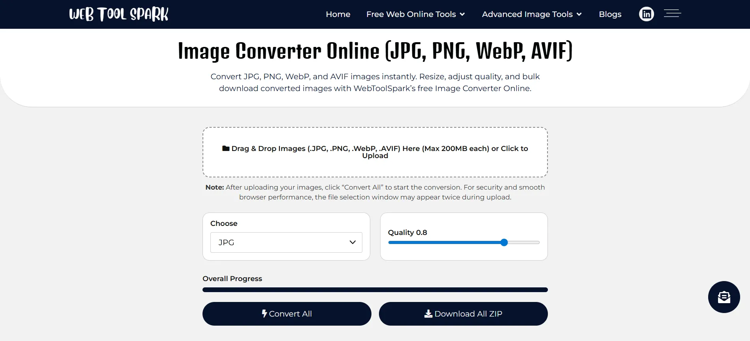
Task: Click the 'Note:' instruction text
Action: pos(375,192)
